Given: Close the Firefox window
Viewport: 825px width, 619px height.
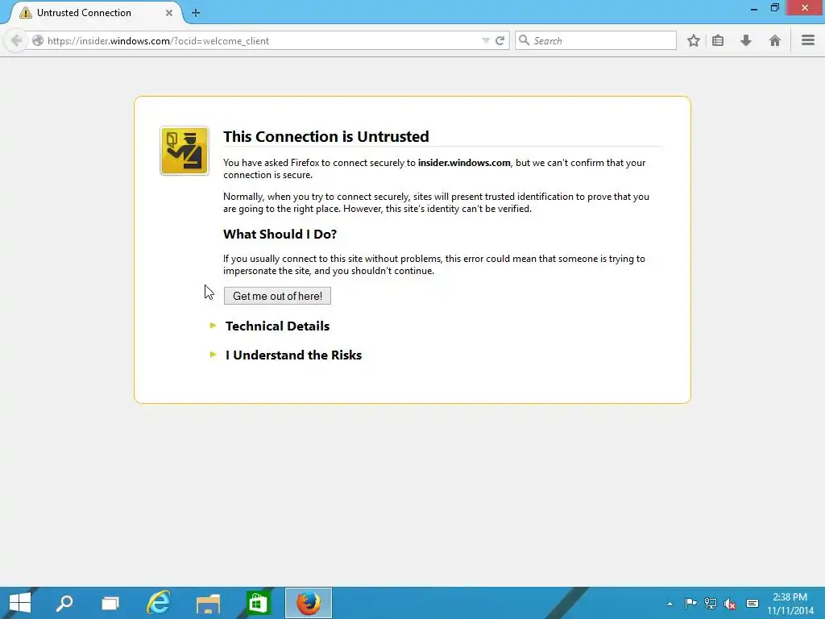Looking at the screenshot, I should tap(805, 7).
